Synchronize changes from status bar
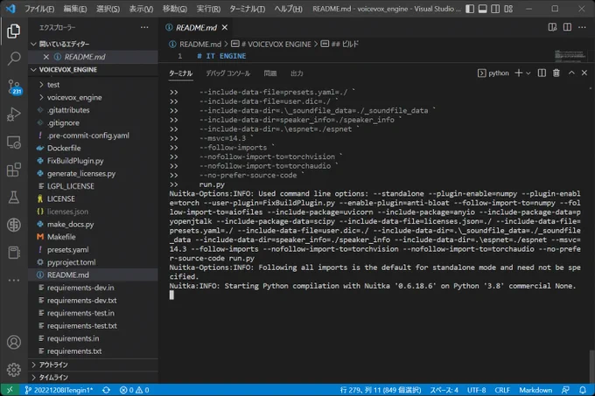This screenshot has width=595, height=396. [x=106, y=390]
